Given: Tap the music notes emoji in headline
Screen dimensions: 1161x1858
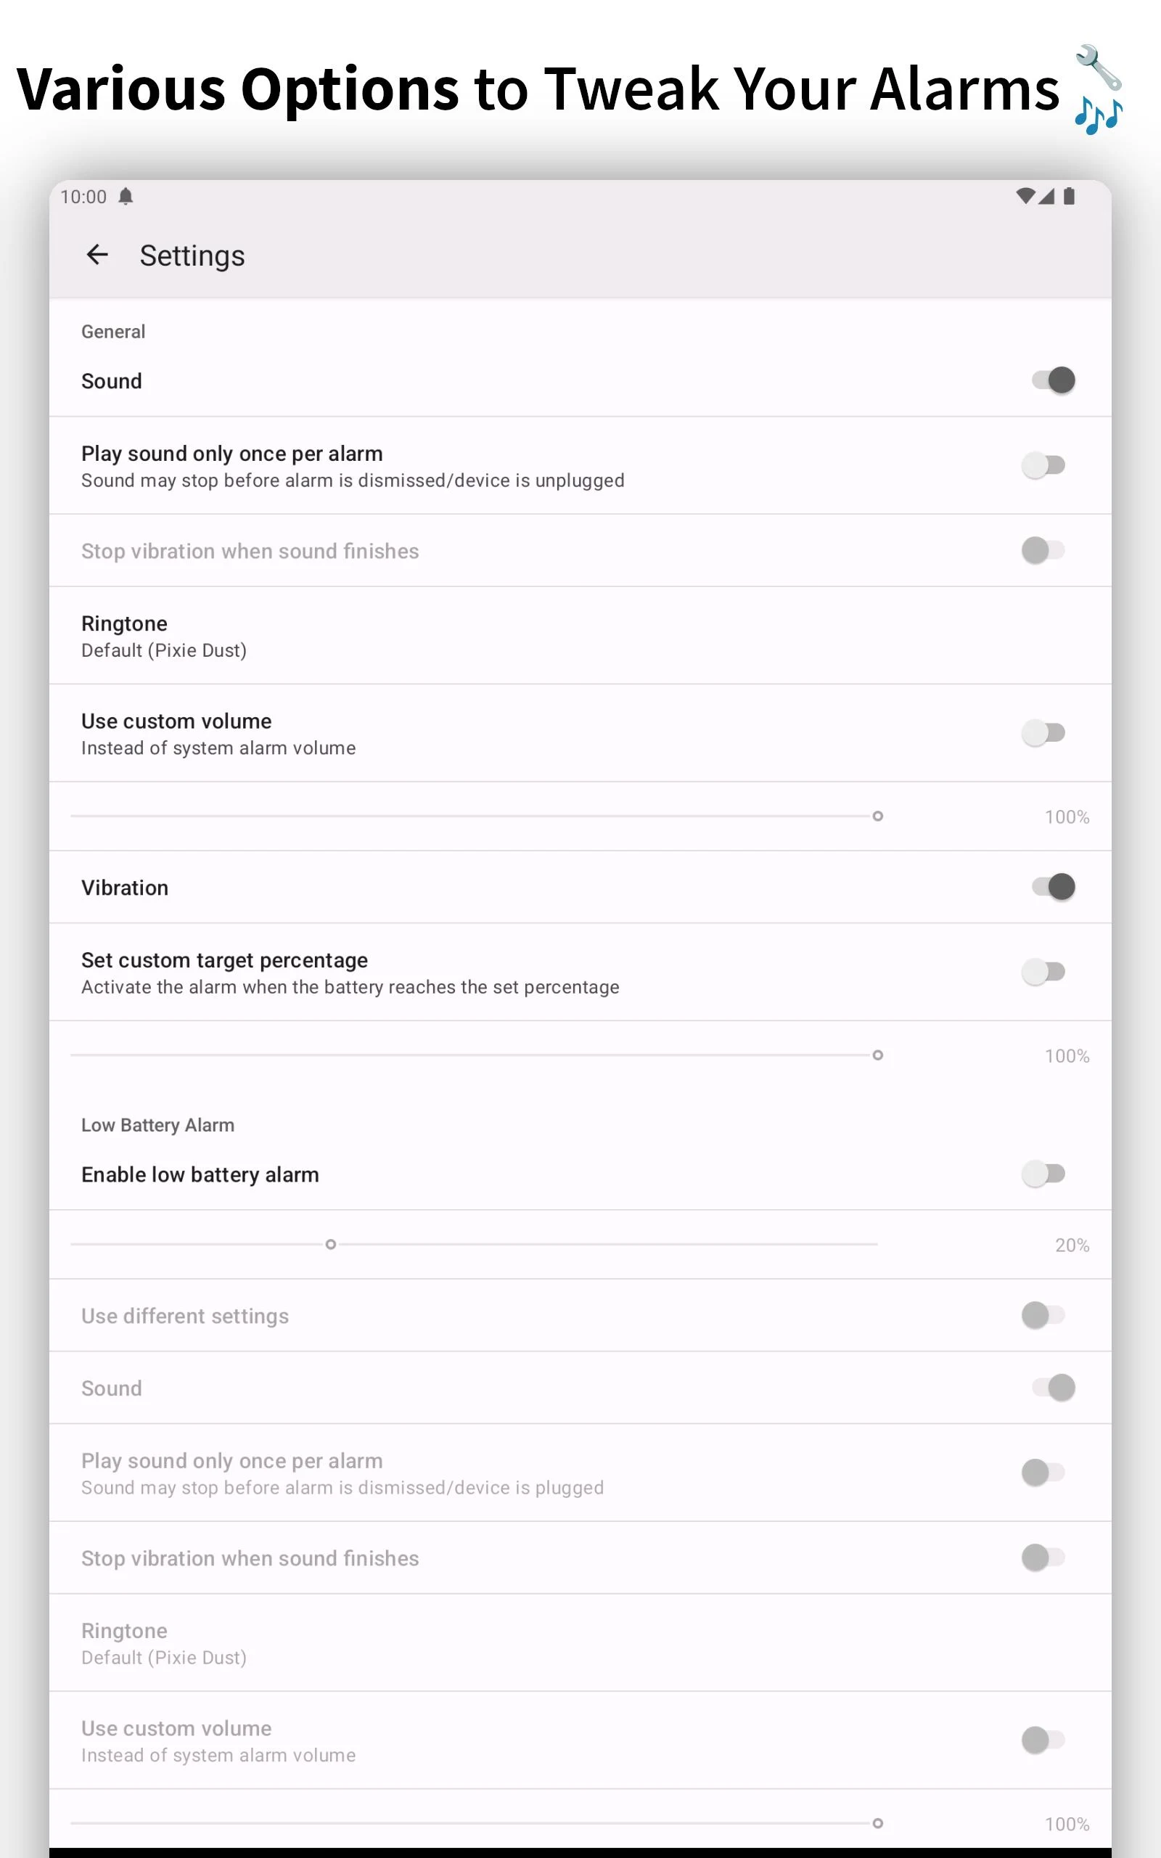Looking at the screenshot, I should 1099,115.
